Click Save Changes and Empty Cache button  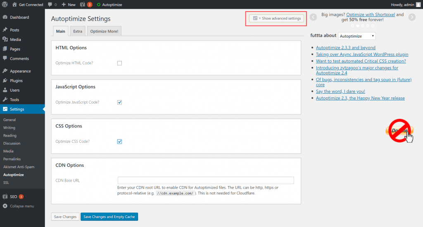[x=109, y=217]
